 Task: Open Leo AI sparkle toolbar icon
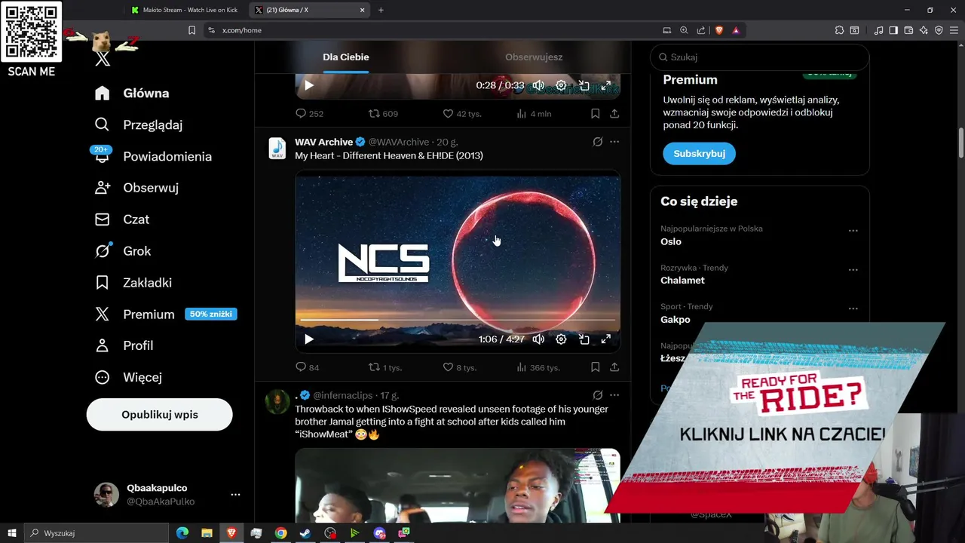tap(924, 30)
